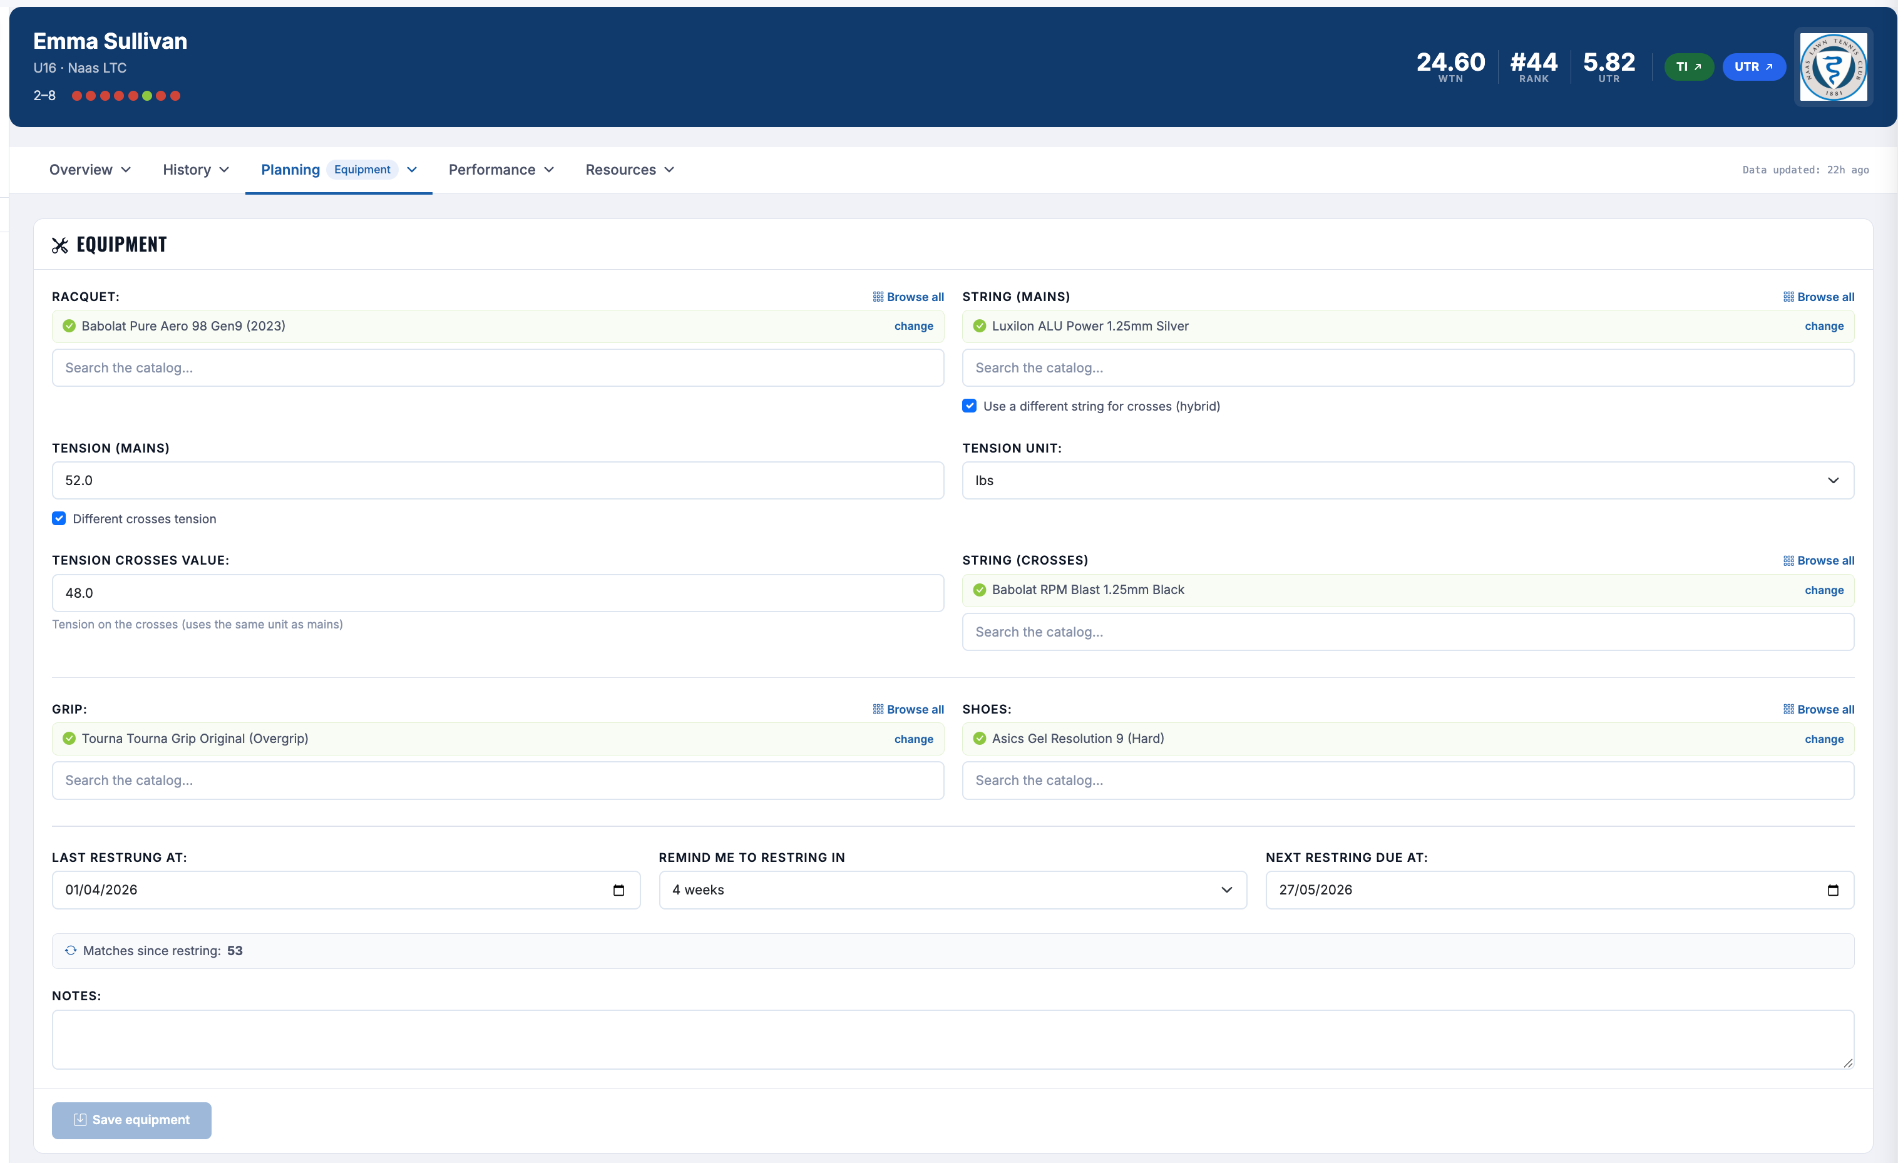
Task: Click the shoes catalog search field
Action: tap(1408, 781)
